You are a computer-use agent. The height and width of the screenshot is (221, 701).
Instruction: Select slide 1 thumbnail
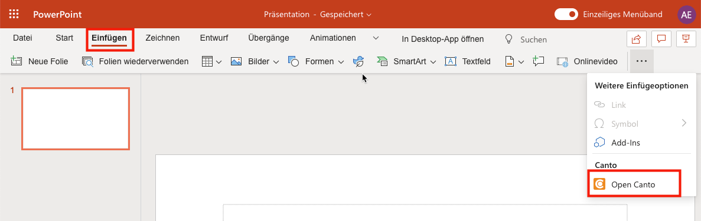76,119
